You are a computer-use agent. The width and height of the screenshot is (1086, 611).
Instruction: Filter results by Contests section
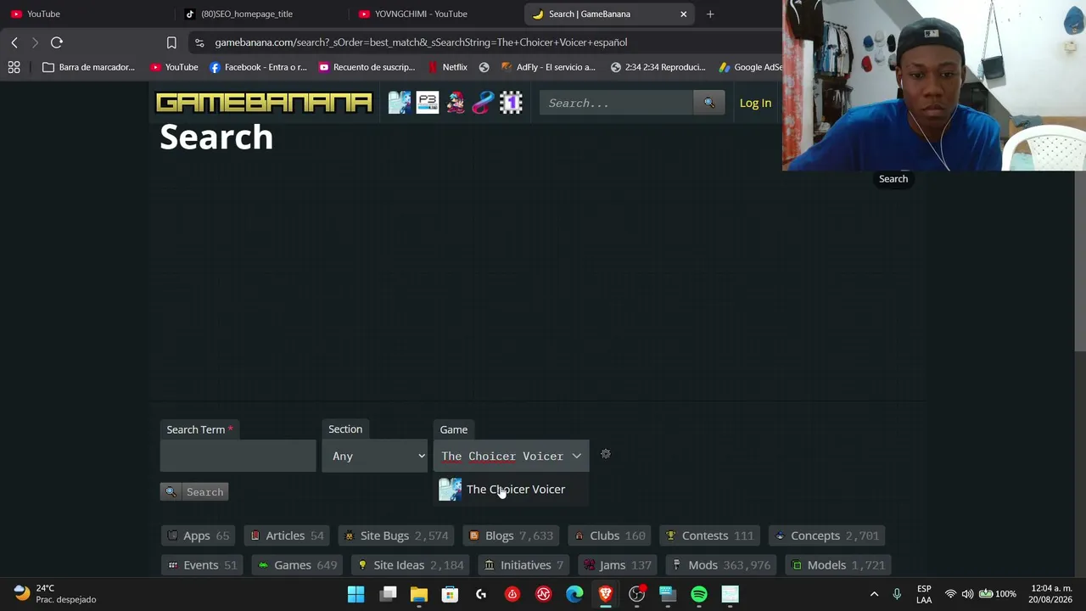[709, 535]
